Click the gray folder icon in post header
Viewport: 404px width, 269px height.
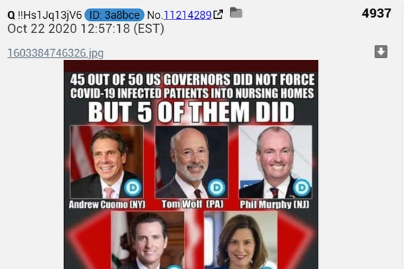point(236,12)
